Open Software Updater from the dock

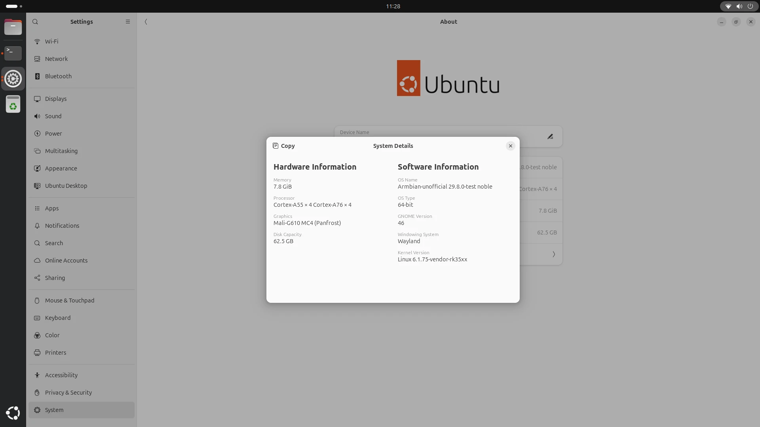[x=13, y=104]
